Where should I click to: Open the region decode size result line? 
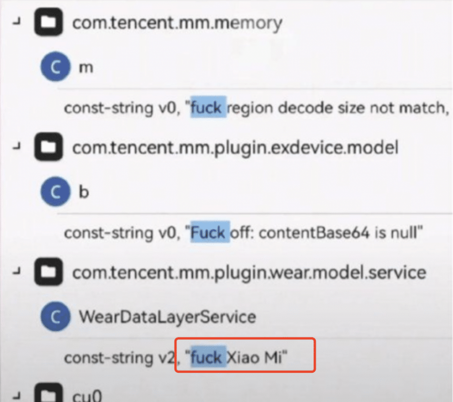257,108
